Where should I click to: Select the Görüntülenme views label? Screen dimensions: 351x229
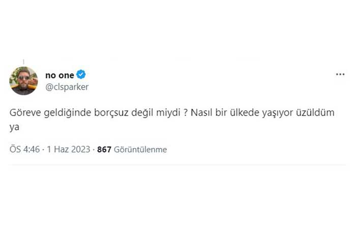click(140, 150)
